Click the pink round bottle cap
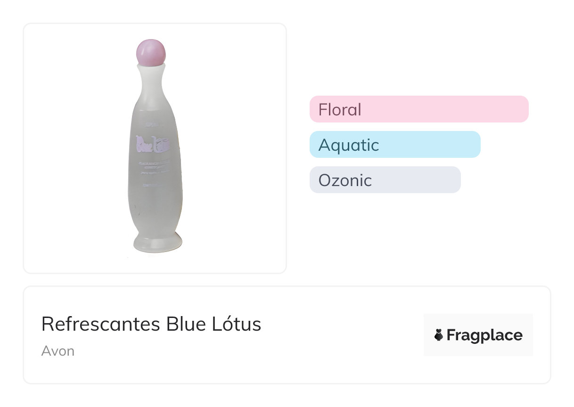Viewport: 574px width, 407px height. (151, 52)
